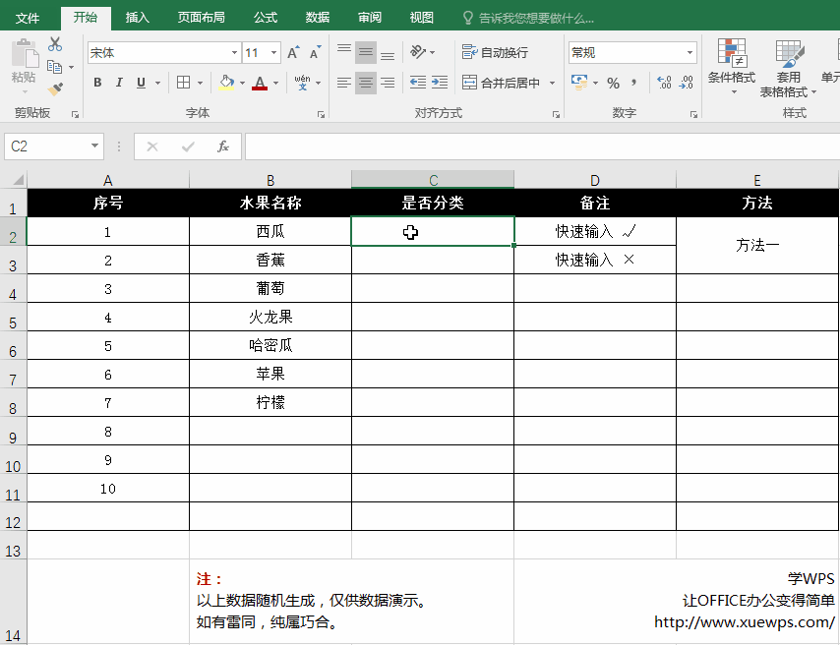Switch to the 插入 (Insert) tab

pos(138,18)
